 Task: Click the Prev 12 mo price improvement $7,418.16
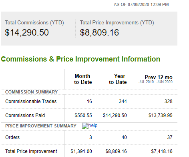click(162, 151)
